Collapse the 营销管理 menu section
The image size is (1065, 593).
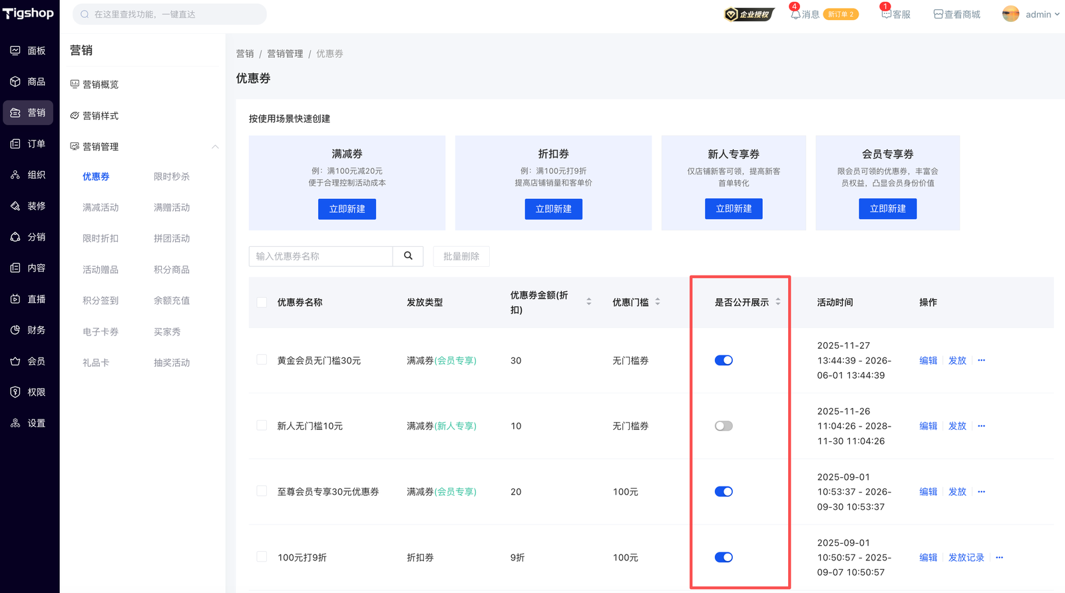tap(215, 146)
